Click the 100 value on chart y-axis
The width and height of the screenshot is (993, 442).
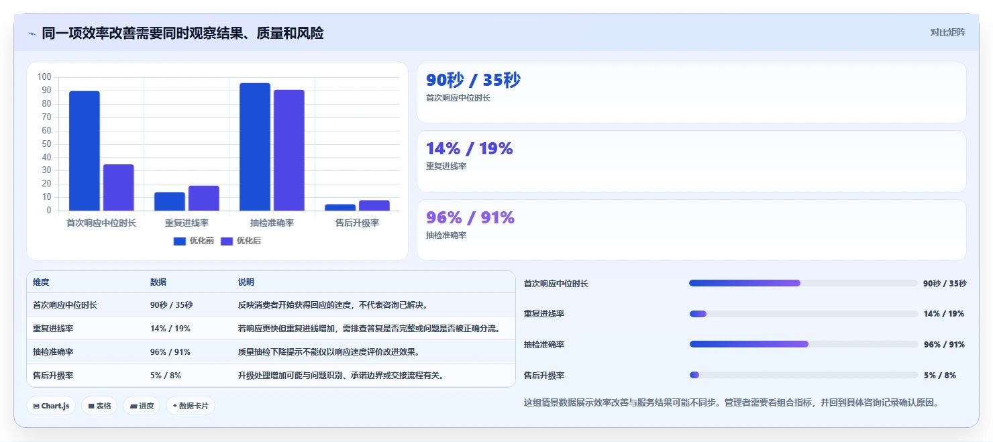[x=44, y=77]
